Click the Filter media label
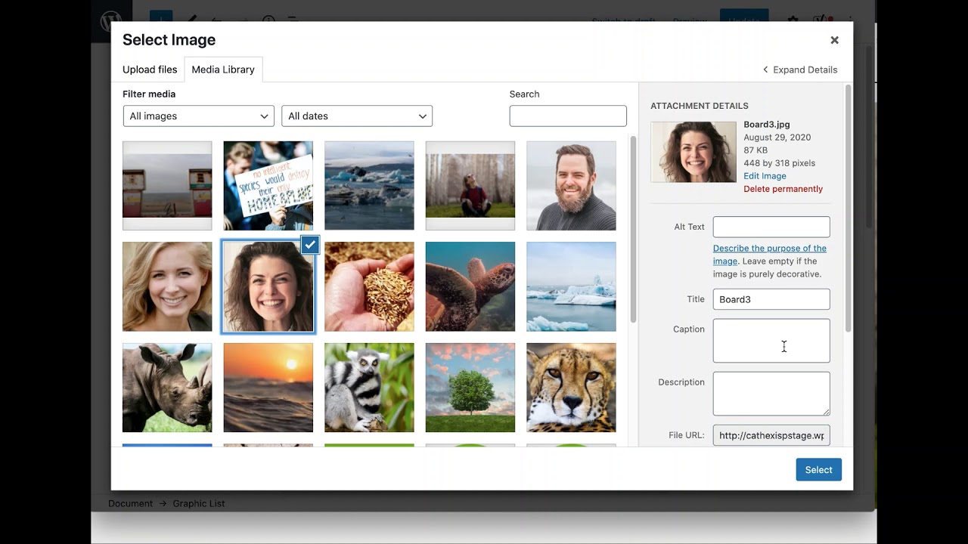 pyautogui.click(x=149, y=94)
